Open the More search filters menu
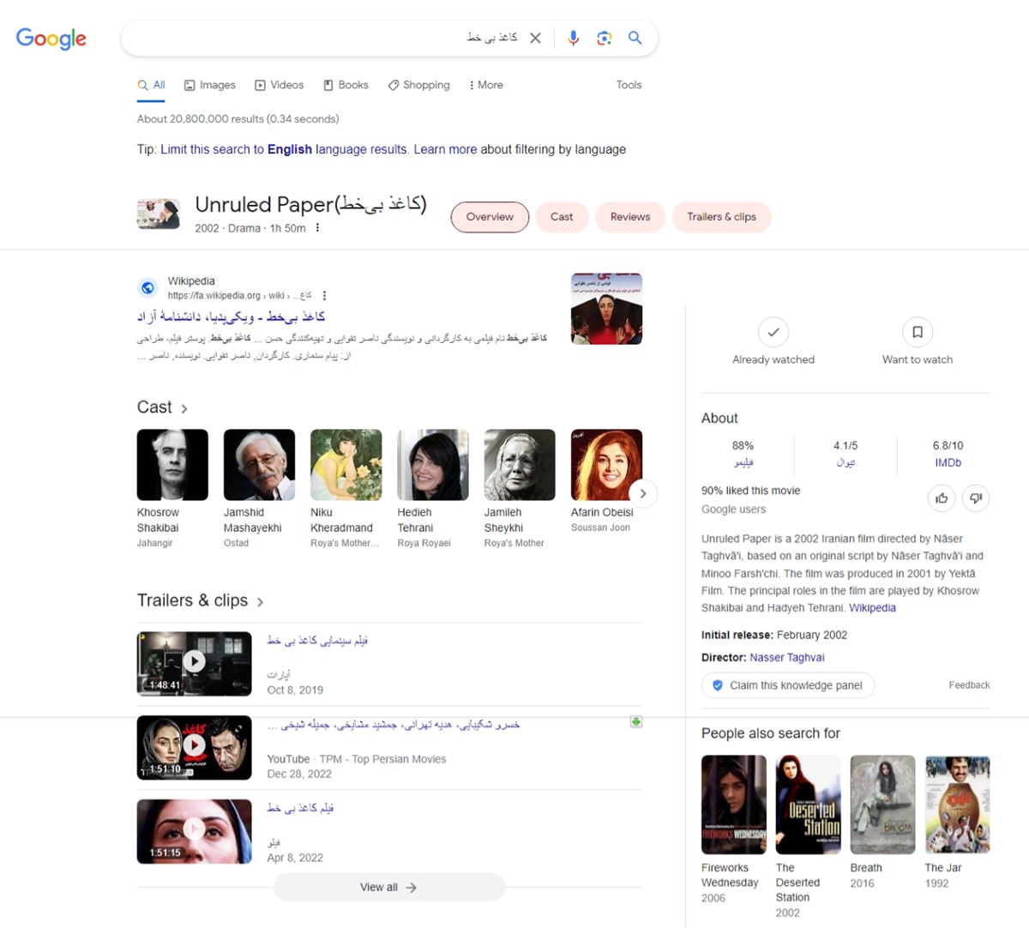Image resolution: width=1029 pixels, height=928 pixels. [x=486, y=85]
